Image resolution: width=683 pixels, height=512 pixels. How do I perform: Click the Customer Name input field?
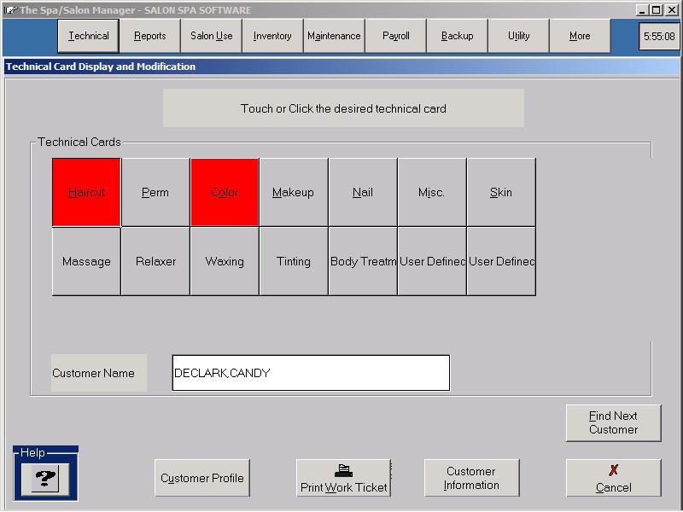point(311,373)
